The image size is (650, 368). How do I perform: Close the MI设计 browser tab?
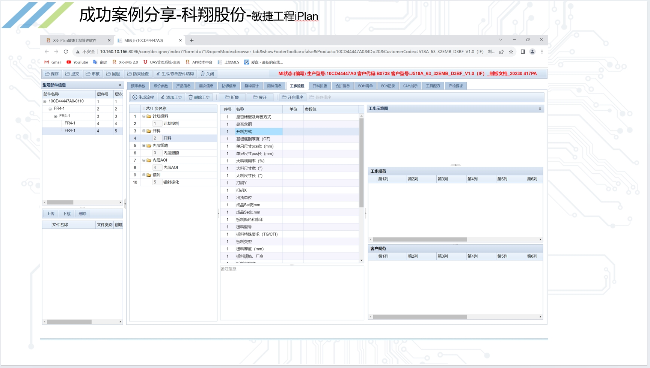tap(180, 40)
